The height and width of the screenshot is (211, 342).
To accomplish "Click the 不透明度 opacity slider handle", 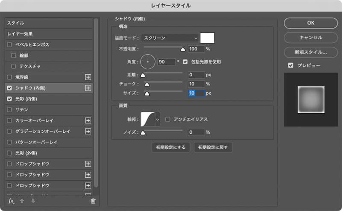I will (183, 50).
